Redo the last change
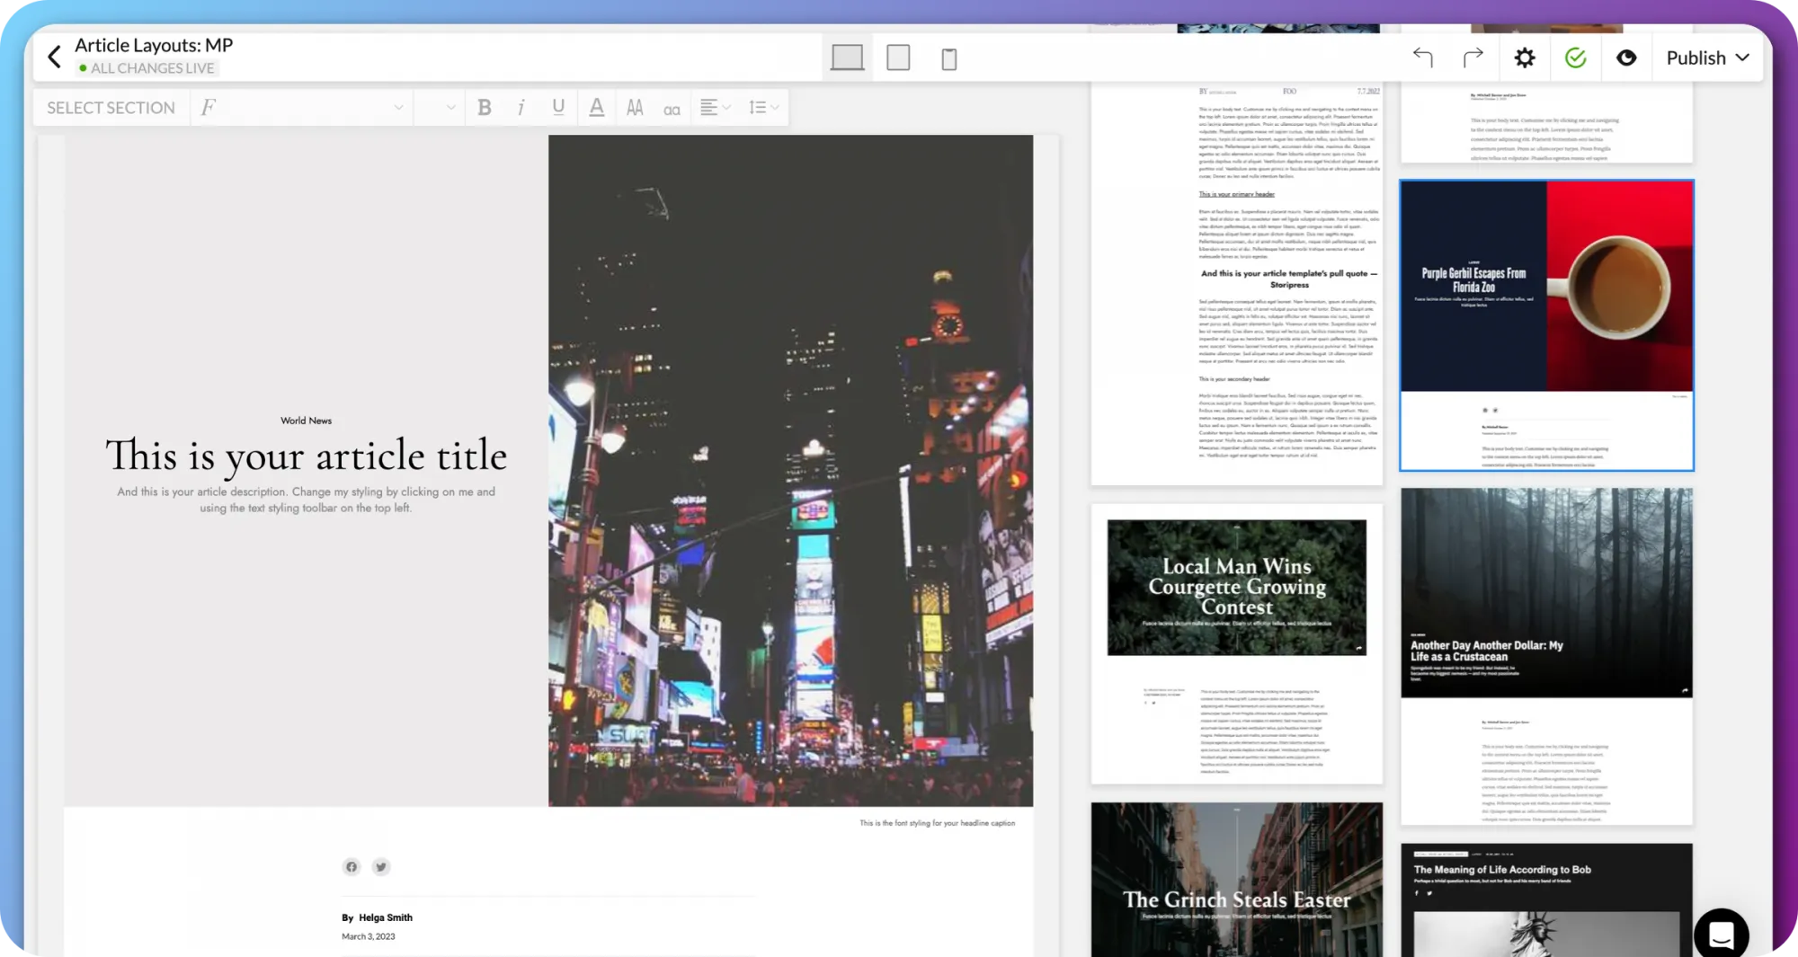This screenshot has width=1798, height=957. (x=1473, y=58)
